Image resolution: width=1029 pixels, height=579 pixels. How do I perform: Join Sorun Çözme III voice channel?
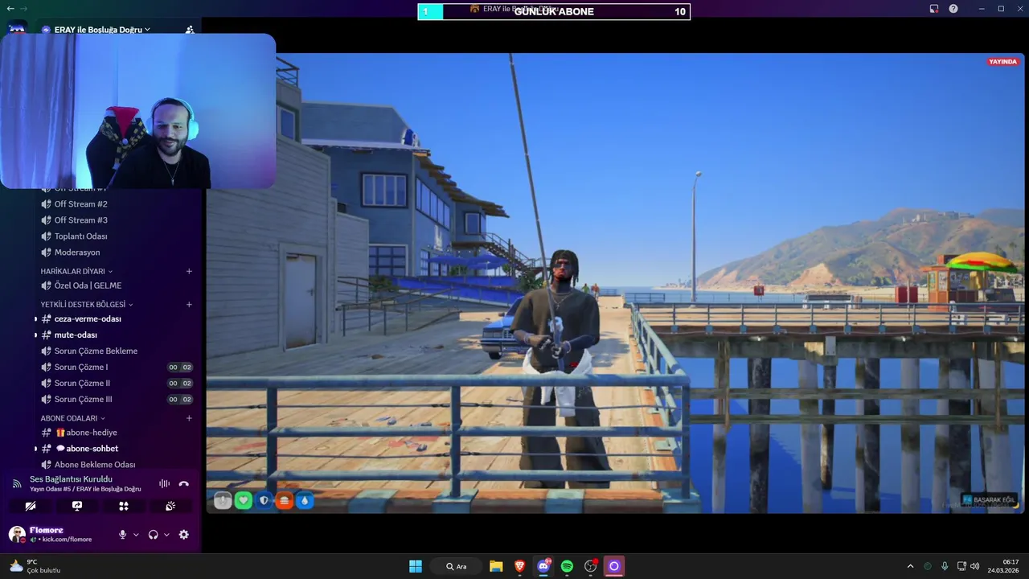click(117, 400)
